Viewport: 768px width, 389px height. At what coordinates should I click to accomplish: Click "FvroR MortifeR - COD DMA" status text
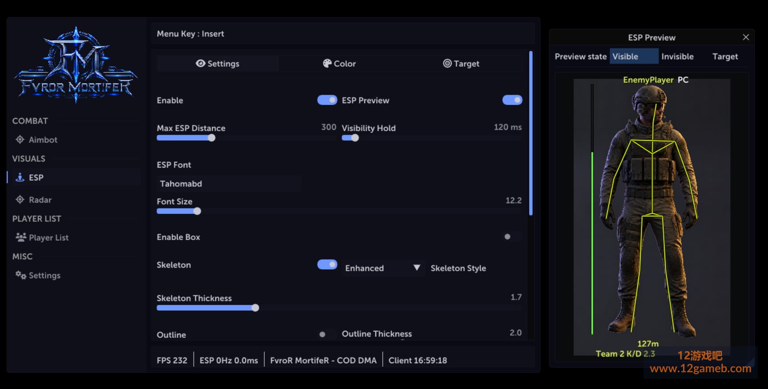click(x=323, y=360)
